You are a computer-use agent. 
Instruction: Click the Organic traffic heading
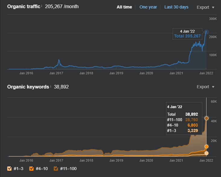[x=24, y=6]
